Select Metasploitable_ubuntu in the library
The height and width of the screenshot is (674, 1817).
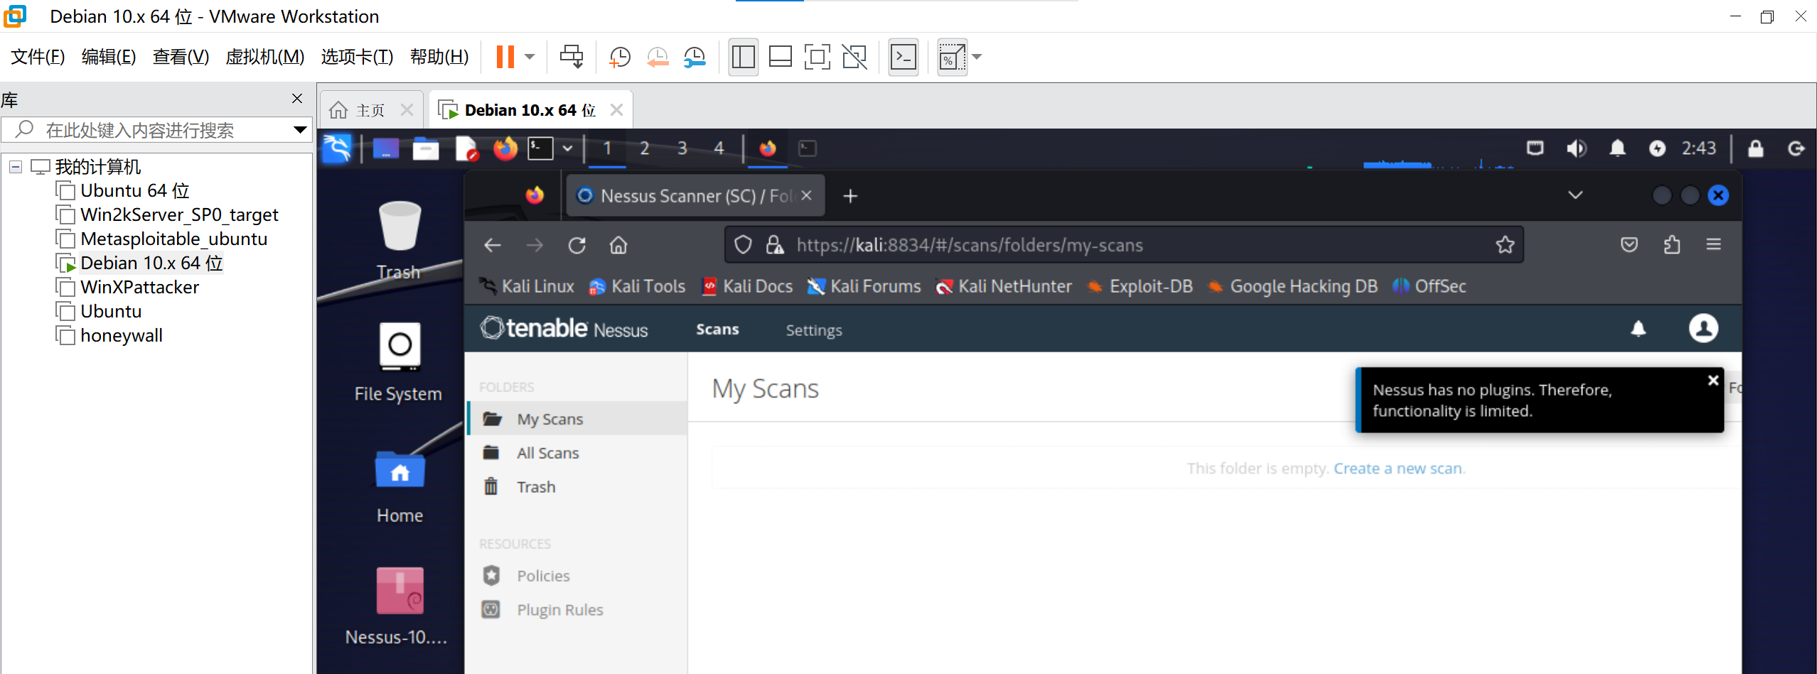pos(173,239)
